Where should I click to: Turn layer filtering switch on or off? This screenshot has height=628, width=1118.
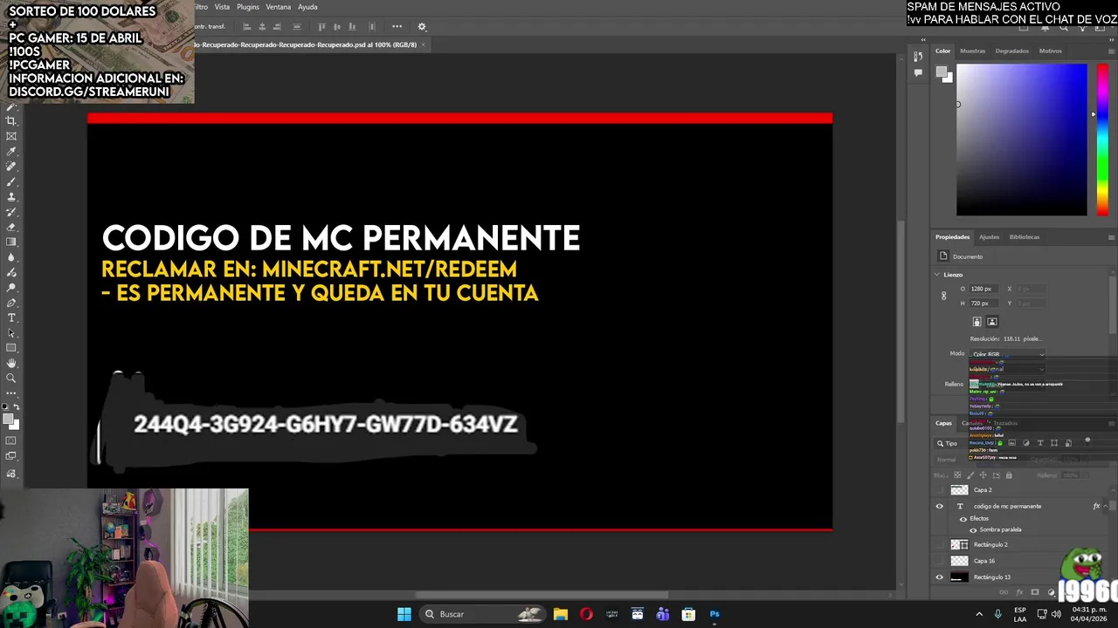coord(1087,441)
